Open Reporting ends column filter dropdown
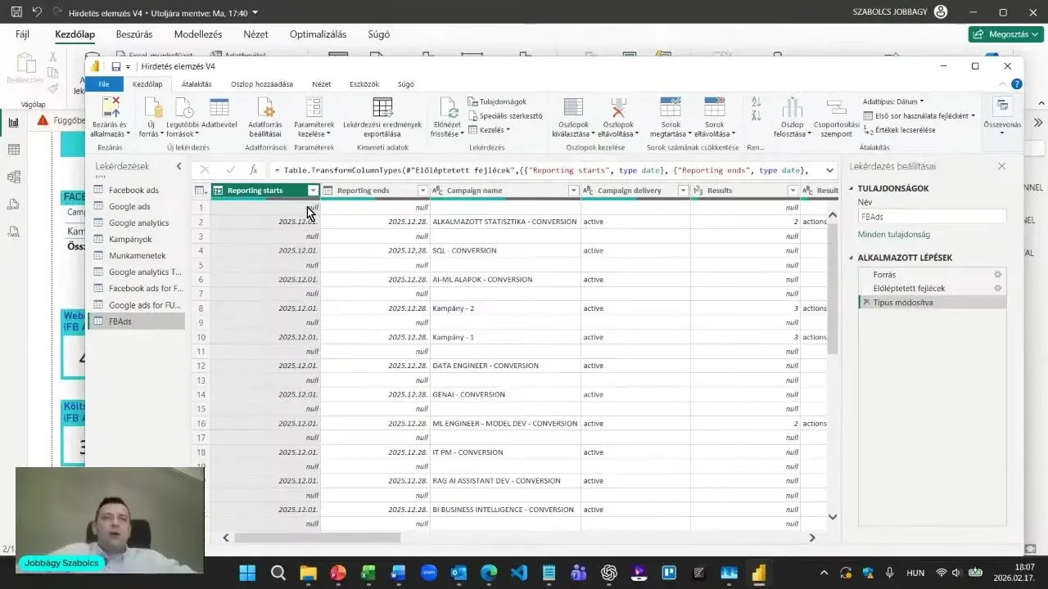1048x589 pixels. tap(422, 191)
